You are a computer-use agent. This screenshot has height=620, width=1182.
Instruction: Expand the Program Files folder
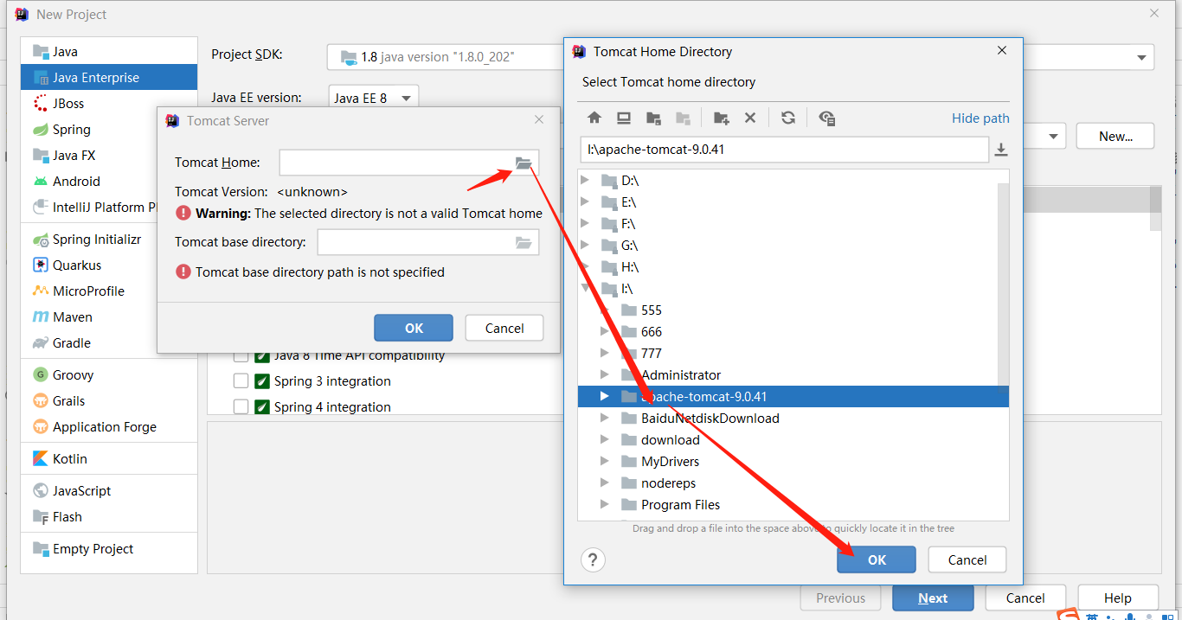[605, 505]
